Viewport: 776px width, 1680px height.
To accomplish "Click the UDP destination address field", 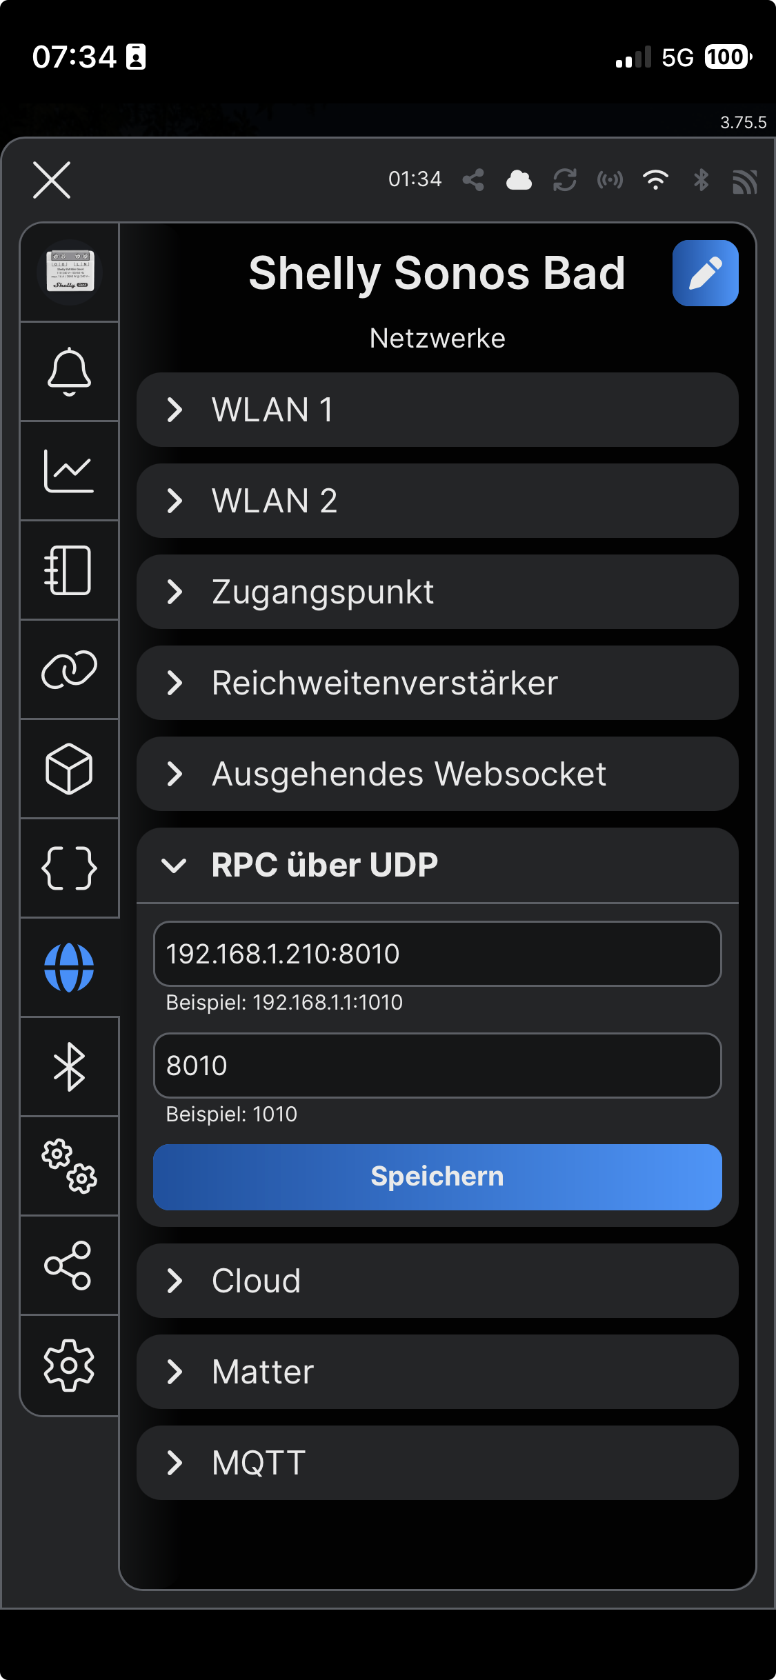I will (x=437, y=954).
